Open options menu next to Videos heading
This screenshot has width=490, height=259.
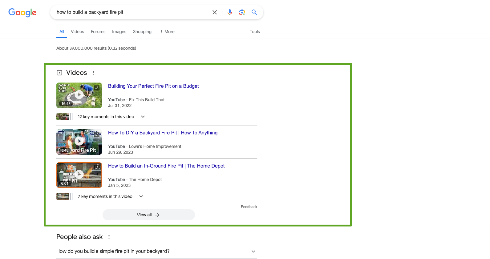[x=93, y=73]
